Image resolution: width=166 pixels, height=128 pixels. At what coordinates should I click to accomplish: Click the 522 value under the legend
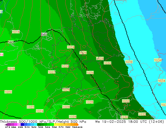pyautogui.click(x=34, y=127)
